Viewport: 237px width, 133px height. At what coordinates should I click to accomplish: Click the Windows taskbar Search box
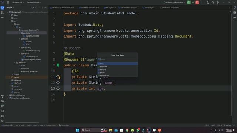point(94,130)
